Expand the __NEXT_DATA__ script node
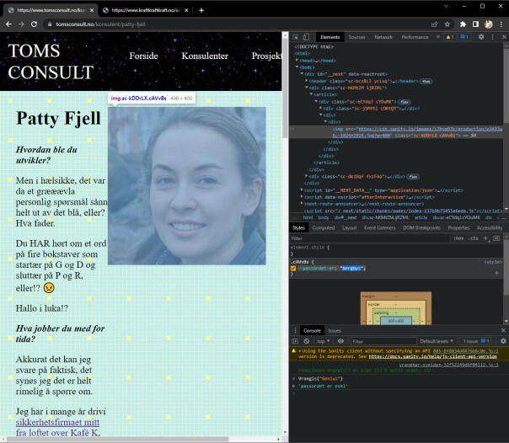 [x=302, y=190]
